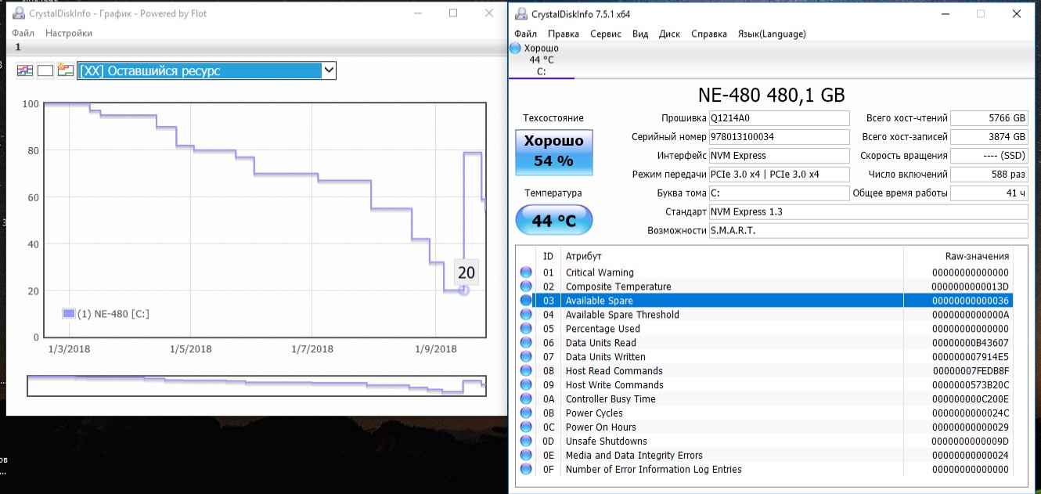Click the Возможности field S.M.A.R.T.
Image resolution: width=1041 pixels, height=494 pixels.
pos(868,231)
